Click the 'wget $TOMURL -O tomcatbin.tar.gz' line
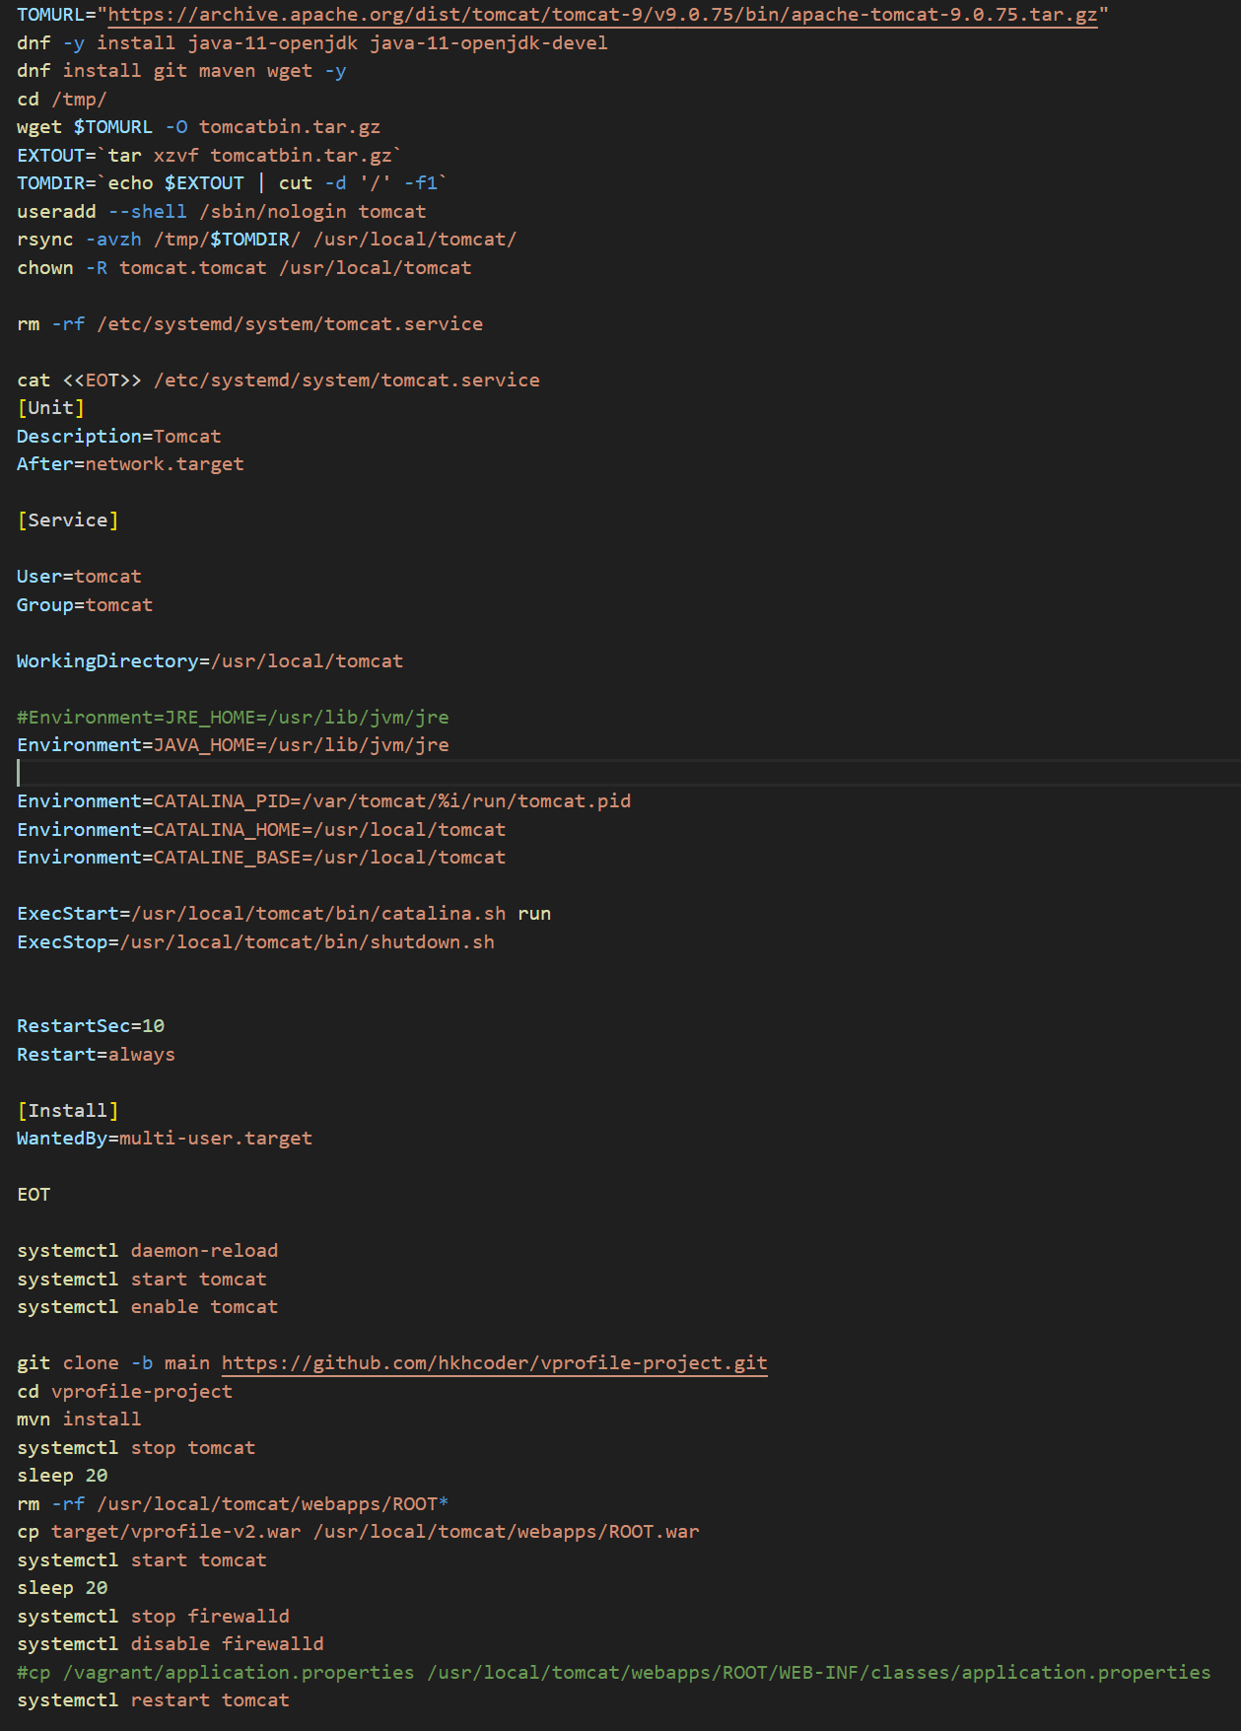Screen dimensions: 1241x1731 [198, 127]
